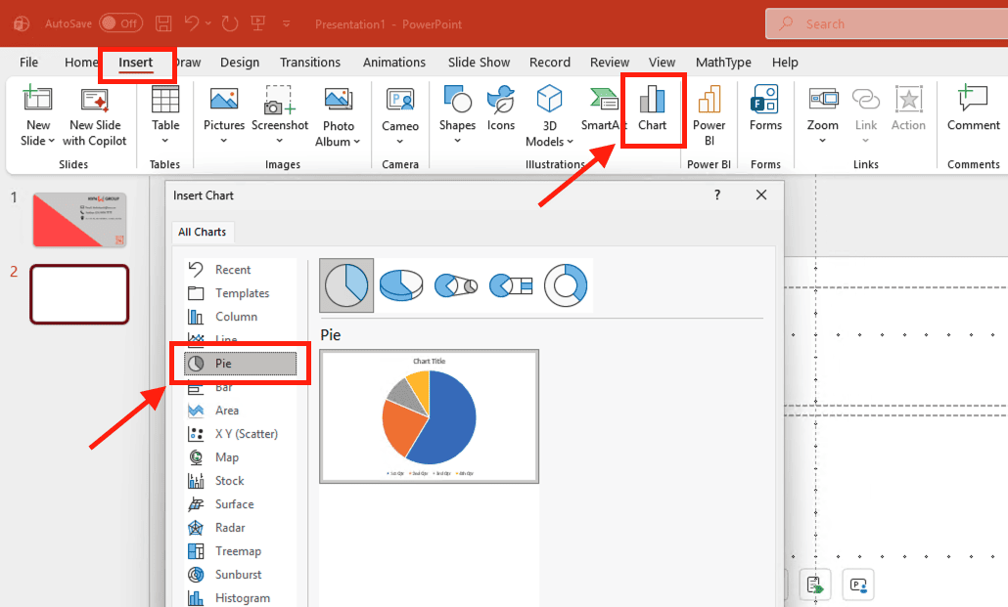The image size is (1008, 607).
Task: Click the Chart button in ribbon
Action: tap(652, 109)
